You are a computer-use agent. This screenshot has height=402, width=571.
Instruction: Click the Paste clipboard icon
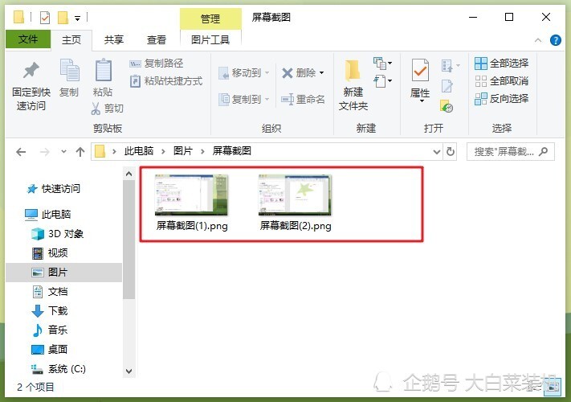[103, 70]
